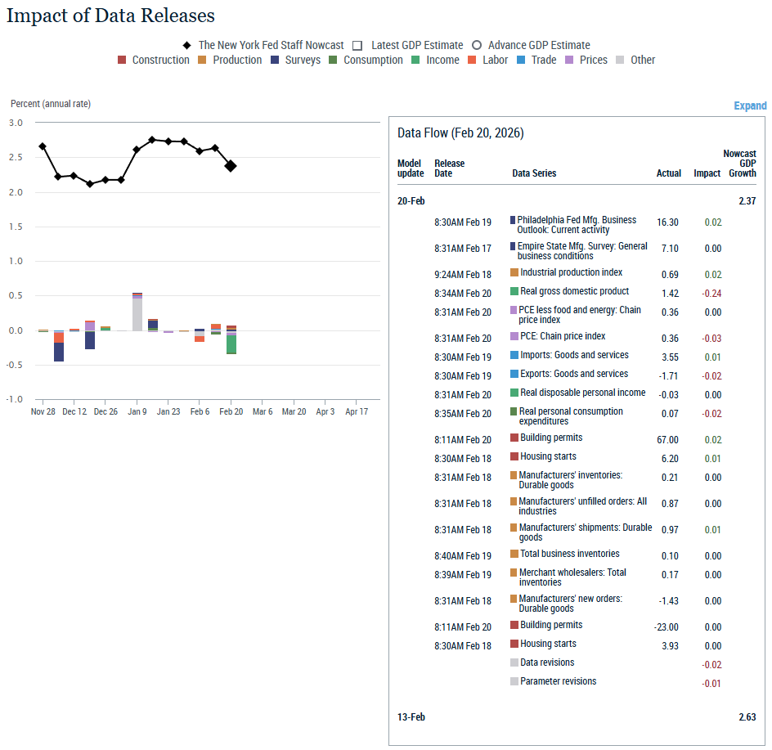
Task: Click the Consumption legend square icon
Action: tap(333, 60)
